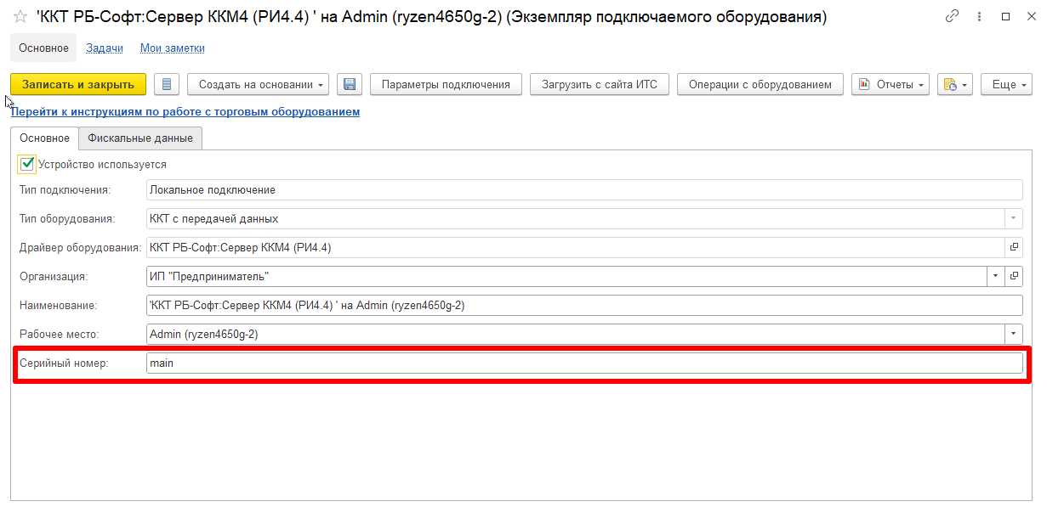The height and width of the screenshot is (507, 1047).
Task: Click the Наименование input field
Action: pos(584,305)
